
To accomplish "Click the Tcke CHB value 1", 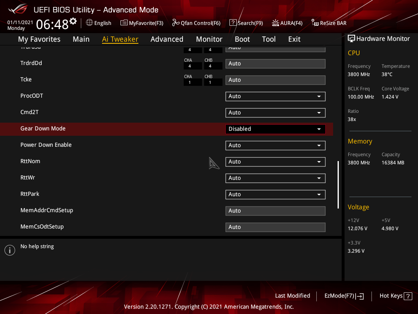I will [213, 82].
